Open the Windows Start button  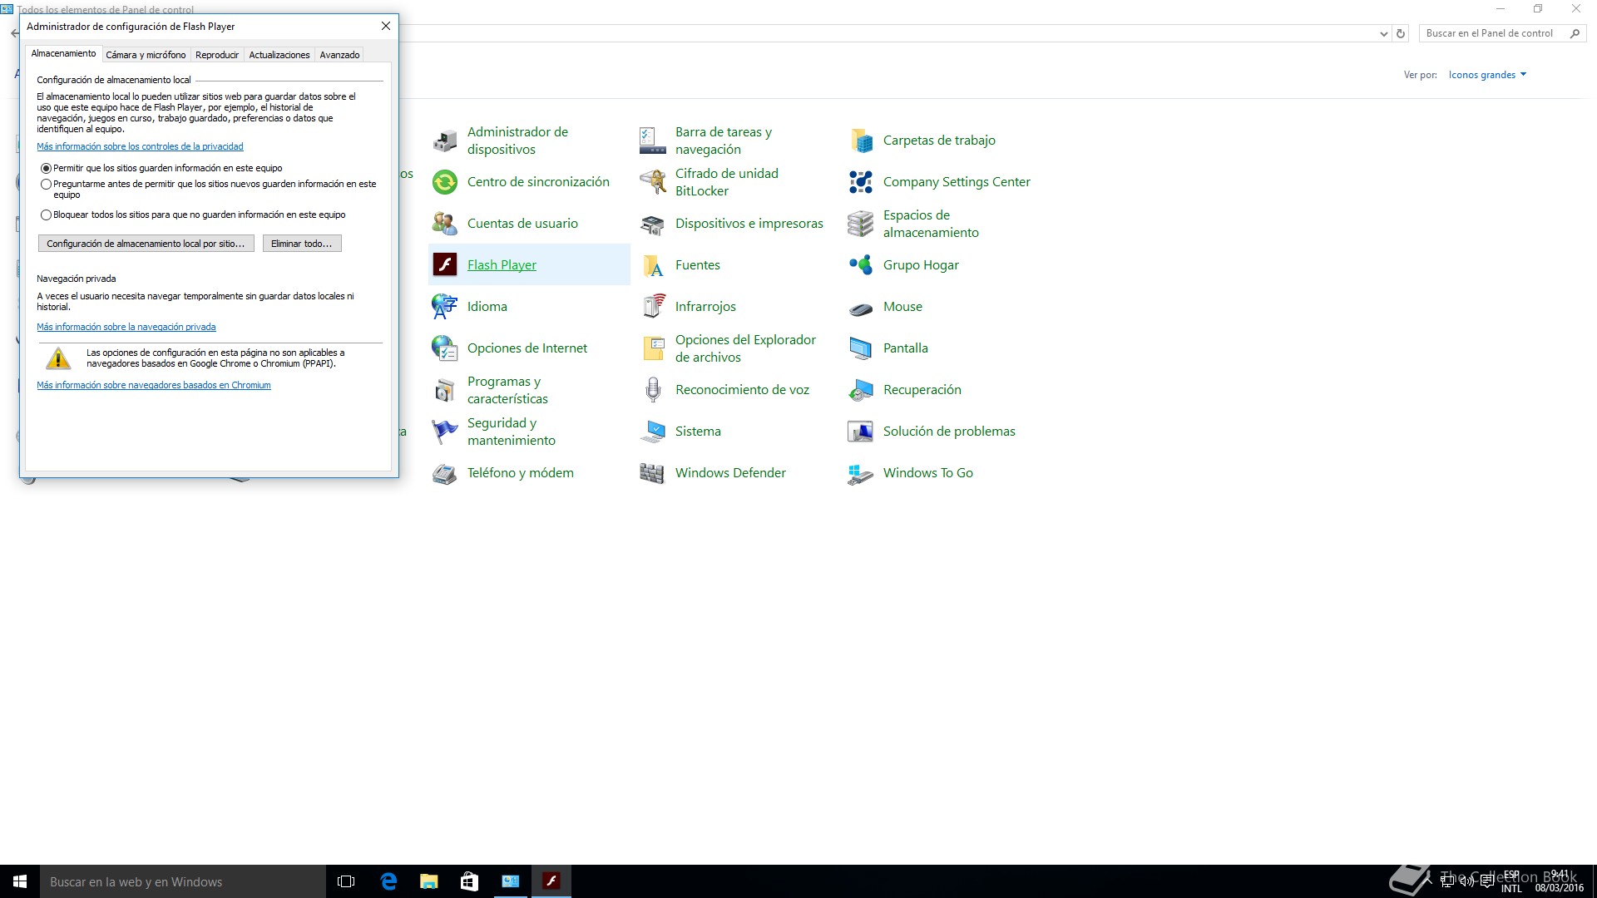pyautogui.click(x=20, y=881)
